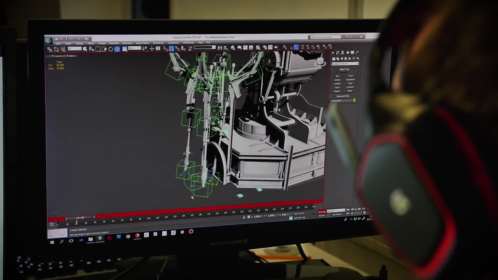Click the Mirror tool
The image size is (498, 280).
pyautogui.click(x=220, y=47)
